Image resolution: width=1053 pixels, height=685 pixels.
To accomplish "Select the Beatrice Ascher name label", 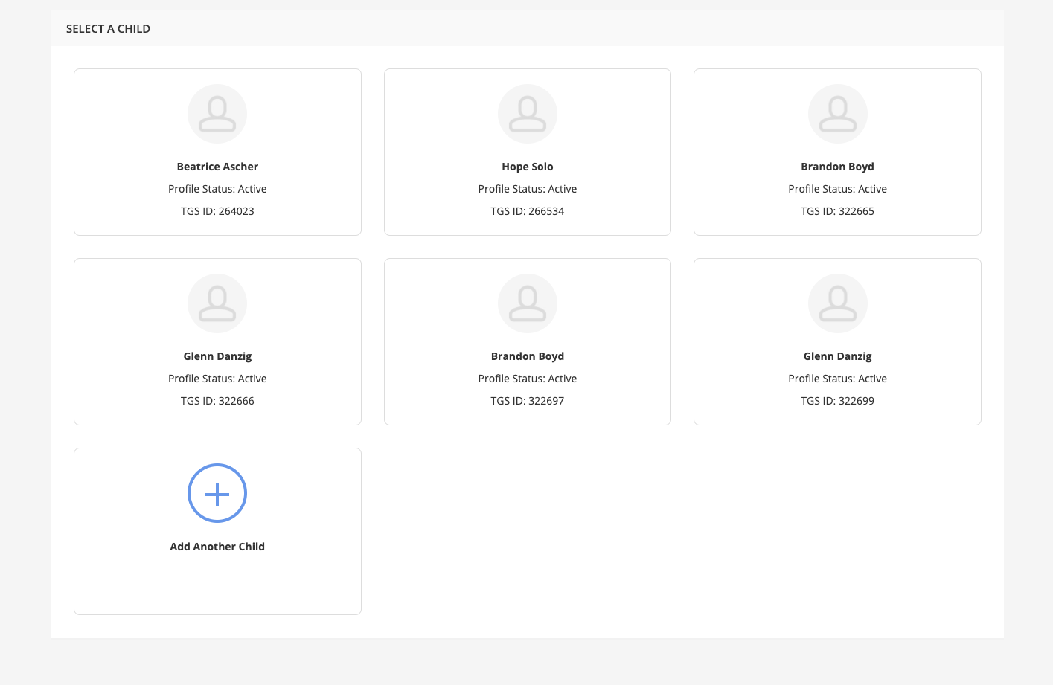I will (x=217, y=167).
